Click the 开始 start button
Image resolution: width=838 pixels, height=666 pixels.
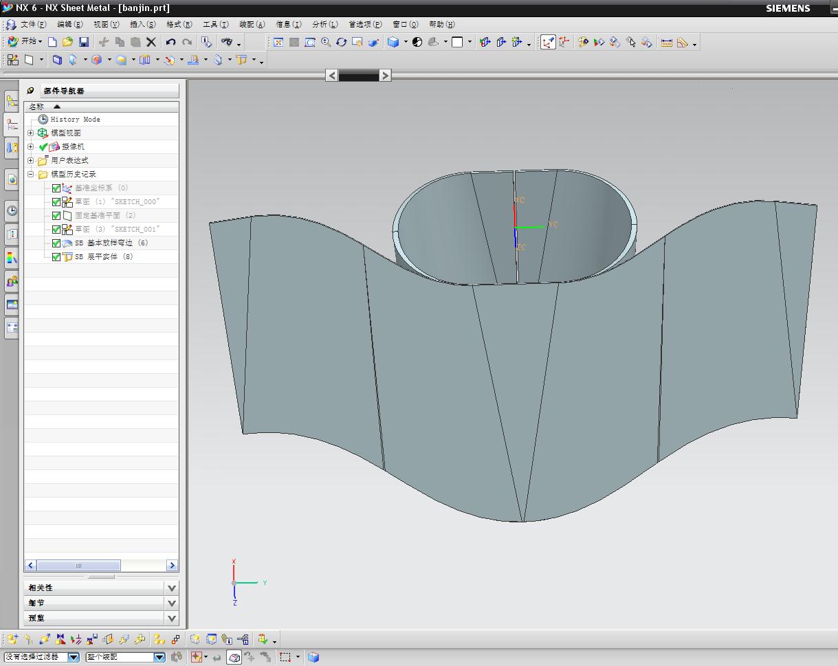click(x=25, y=42)
